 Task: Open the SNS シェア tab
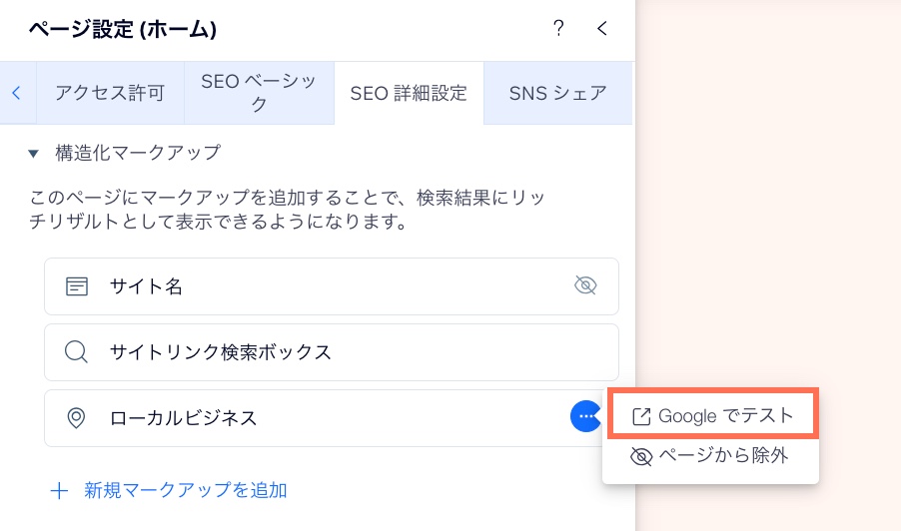(x=558, y=93)
